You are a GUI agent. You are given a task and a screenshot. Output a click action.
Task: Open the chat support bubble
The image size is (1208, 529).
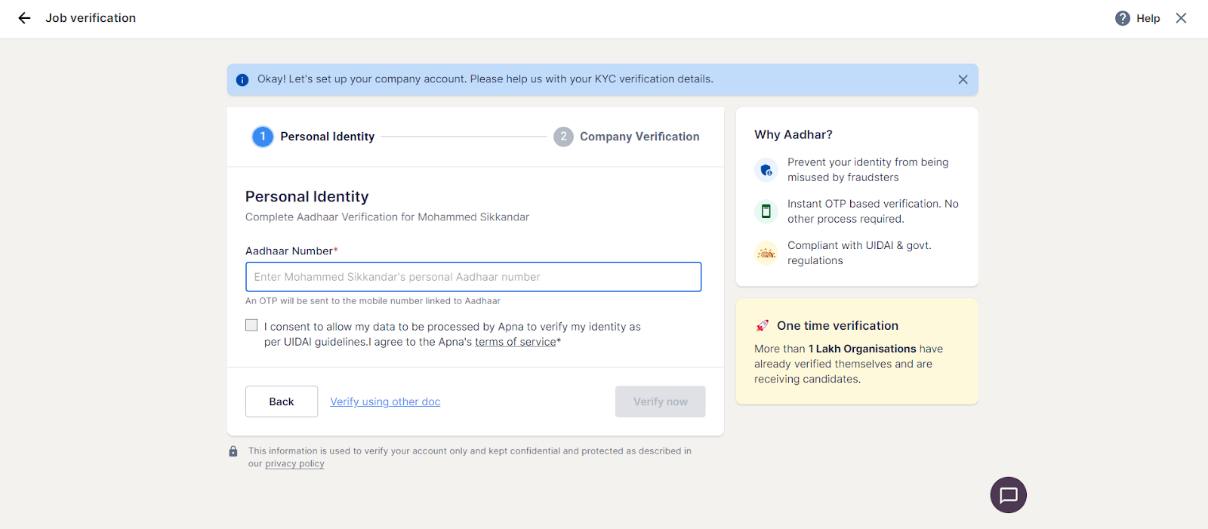coord(1008,495)
